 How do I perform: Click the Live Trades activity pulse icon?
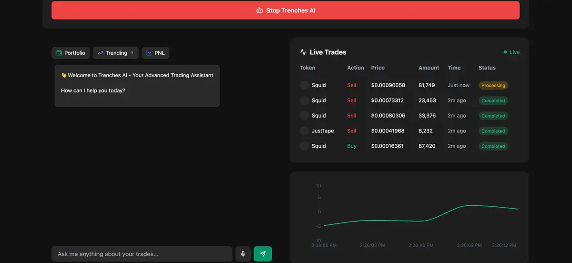tap(303, 52)
